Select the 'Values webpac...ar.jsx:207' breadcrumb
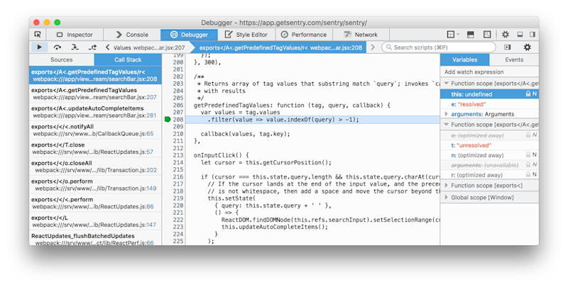568x287 pixels. (x=149, y=47)
